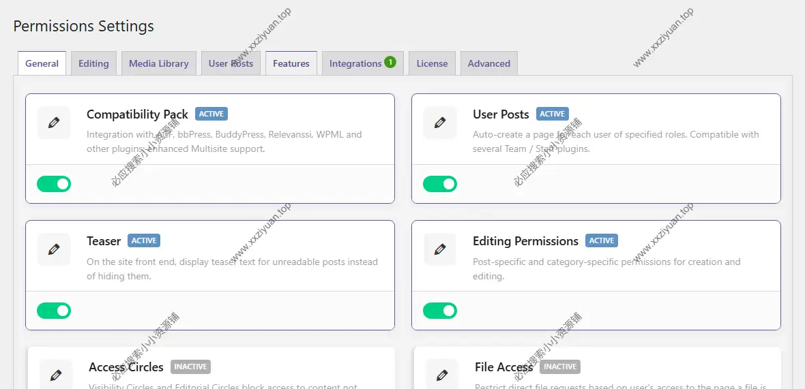Click the pencil icon beside Editing Permissions
Image resolution: width=805 pixels, height=389 pixels.
coord(440,249)
